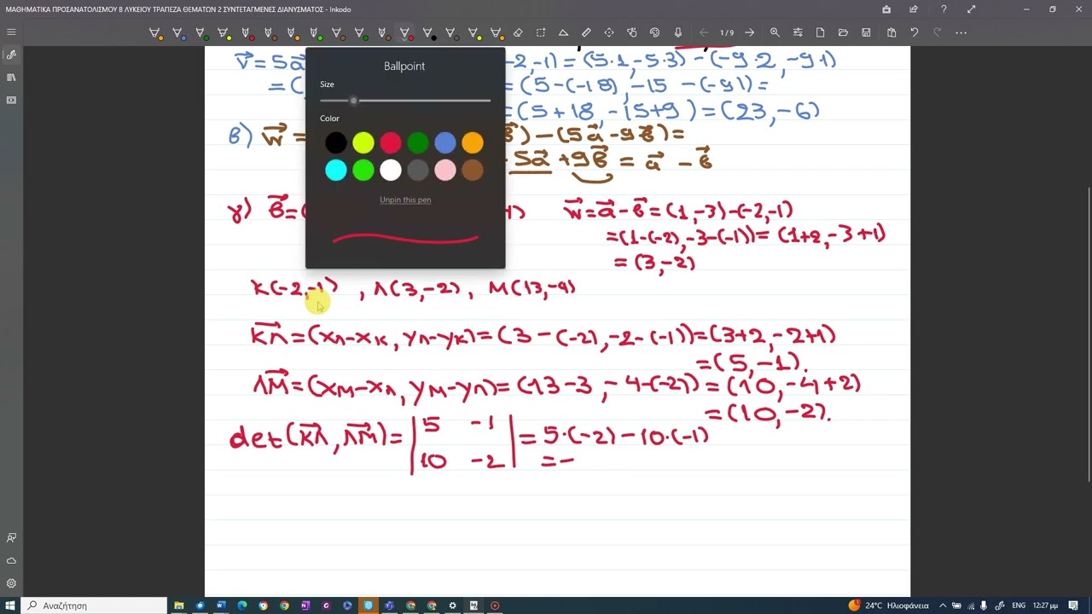This screenshot has height=614, width=1092.
Task: Choose the crimson red color swatch
Action: (x=391, y=142)
